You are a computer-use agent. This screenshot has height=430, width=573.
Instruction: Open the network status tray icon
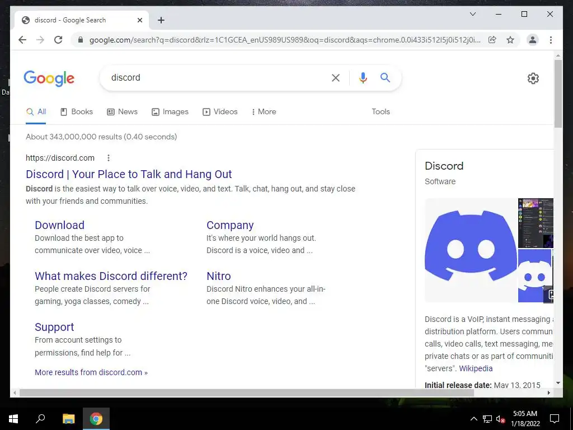click(x=487, y=419)
